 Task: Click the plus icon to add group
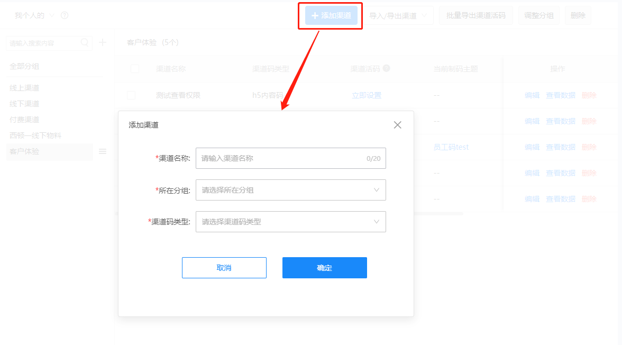(103, 42)
